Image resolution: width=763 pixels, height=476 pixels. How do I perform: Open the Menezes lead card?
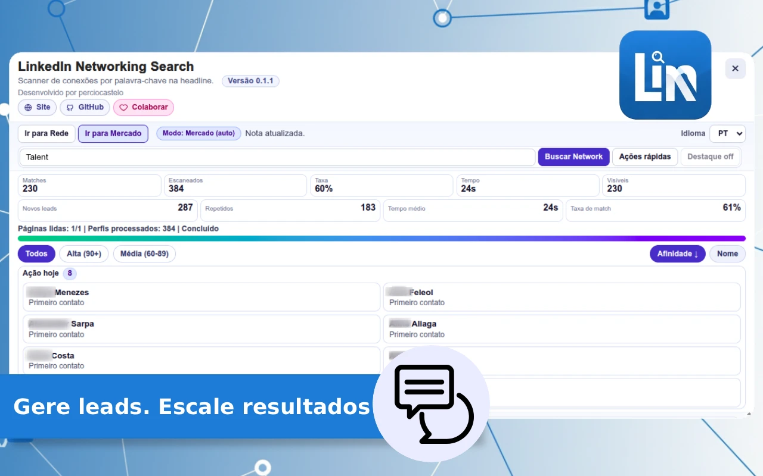(201, 297)
